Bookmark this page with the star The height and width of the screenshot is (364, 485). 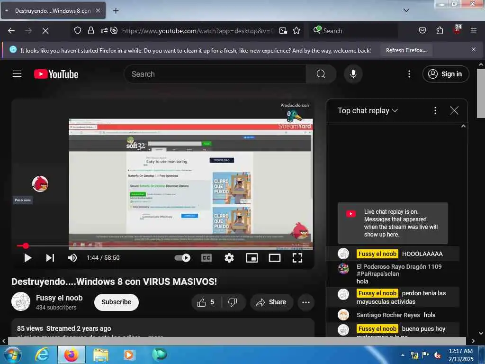296,31
